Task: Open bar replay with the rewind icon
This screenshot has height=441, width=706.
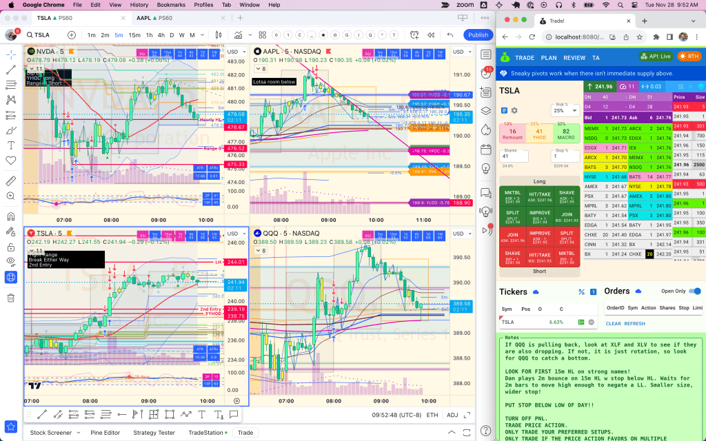Action: click(x=431, y=34)
